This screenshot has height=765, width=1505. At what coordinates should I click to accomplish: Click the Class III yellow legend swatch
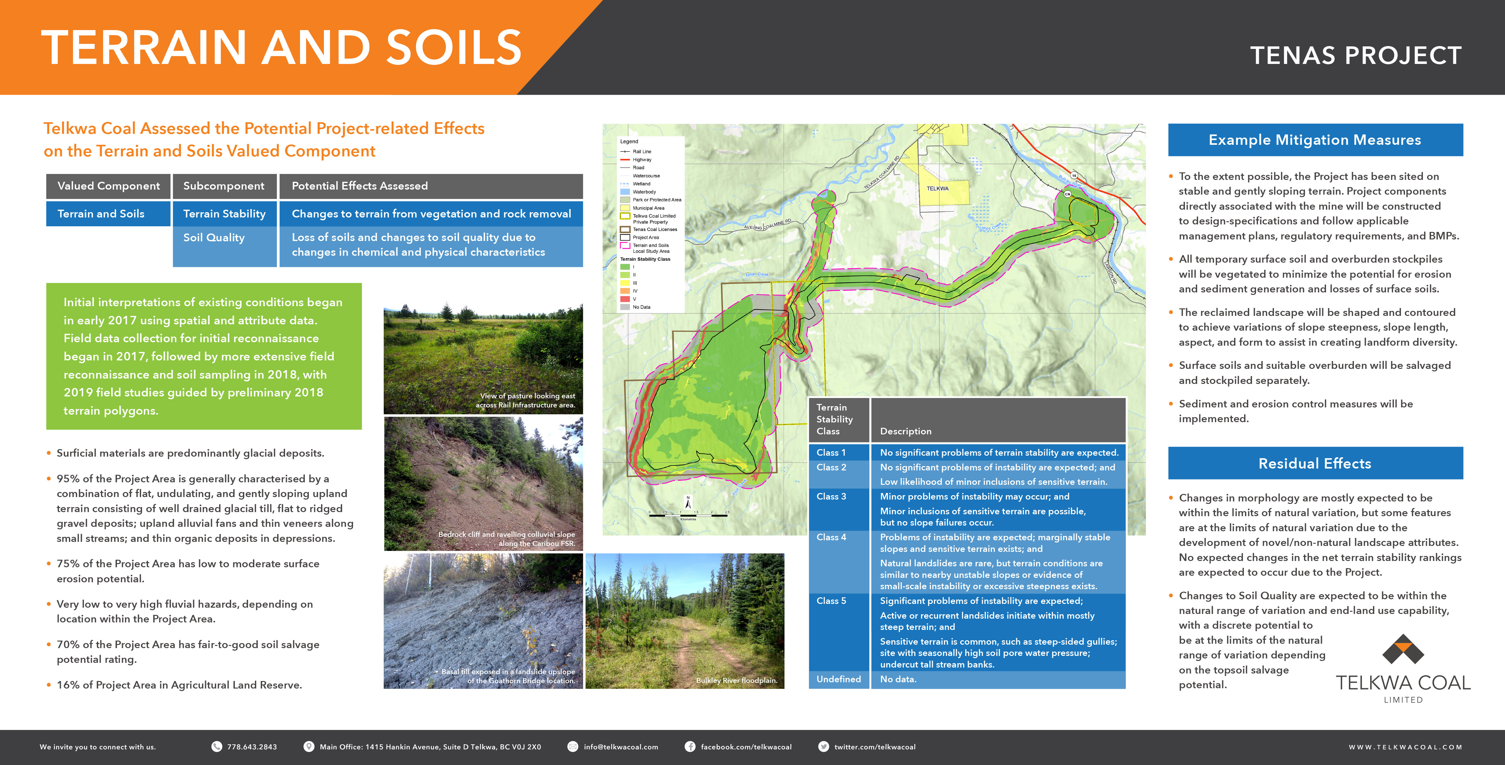(625, 283)
